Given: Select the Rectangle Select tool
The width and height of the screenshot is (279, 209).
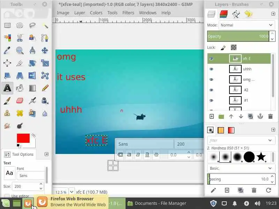Looking at the screenshot, I should pos(7,25).
